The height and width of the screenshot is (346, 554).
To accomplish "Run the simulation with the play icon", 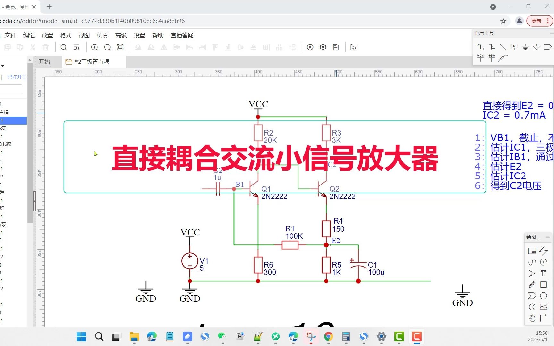I will click(x=310, y=47).
